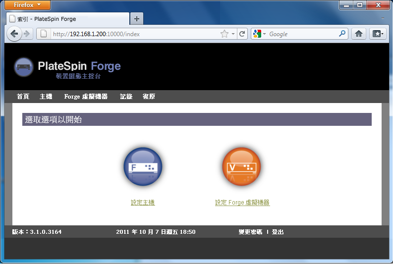Expand the search engine selector arrow
393x264 pixels.
pyautogui.click(x=264, y=34)
